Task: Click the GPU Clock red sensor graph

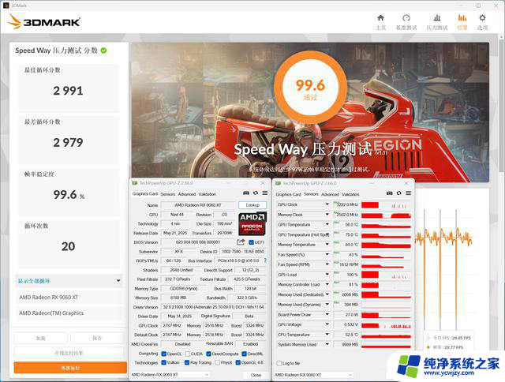Action: click(x=386, y=205)
